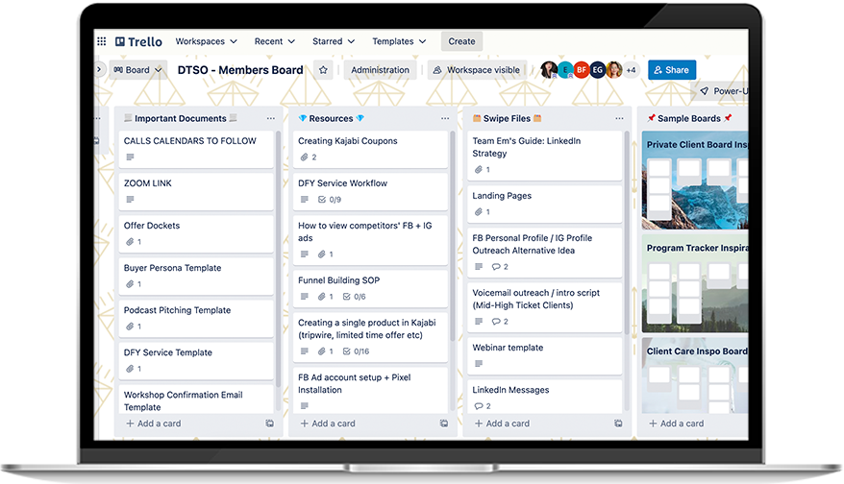Create from template in Important Documents
The image size is (844, 484).
point(270,423)
